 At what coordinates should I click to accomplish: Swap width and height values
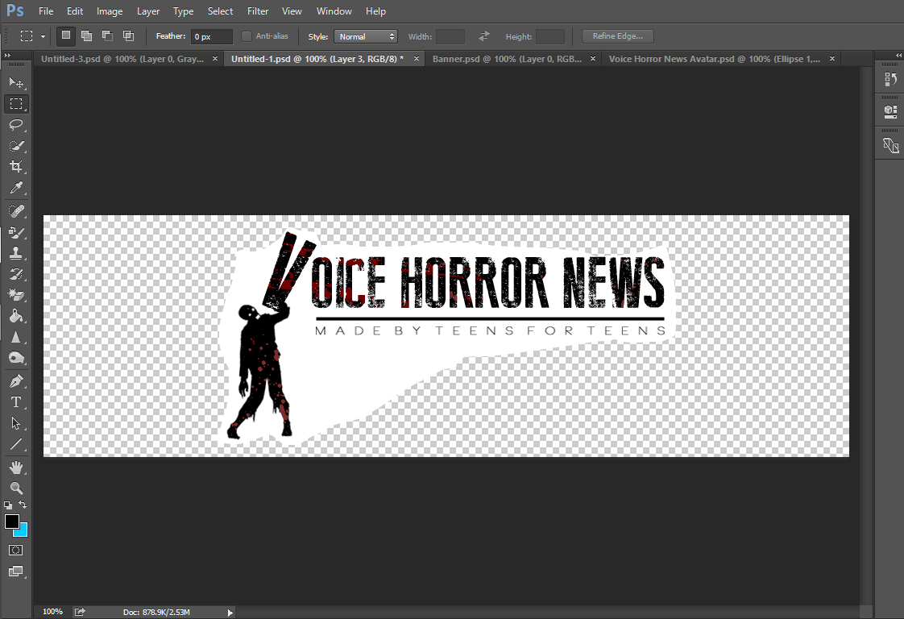click(483, 36)
